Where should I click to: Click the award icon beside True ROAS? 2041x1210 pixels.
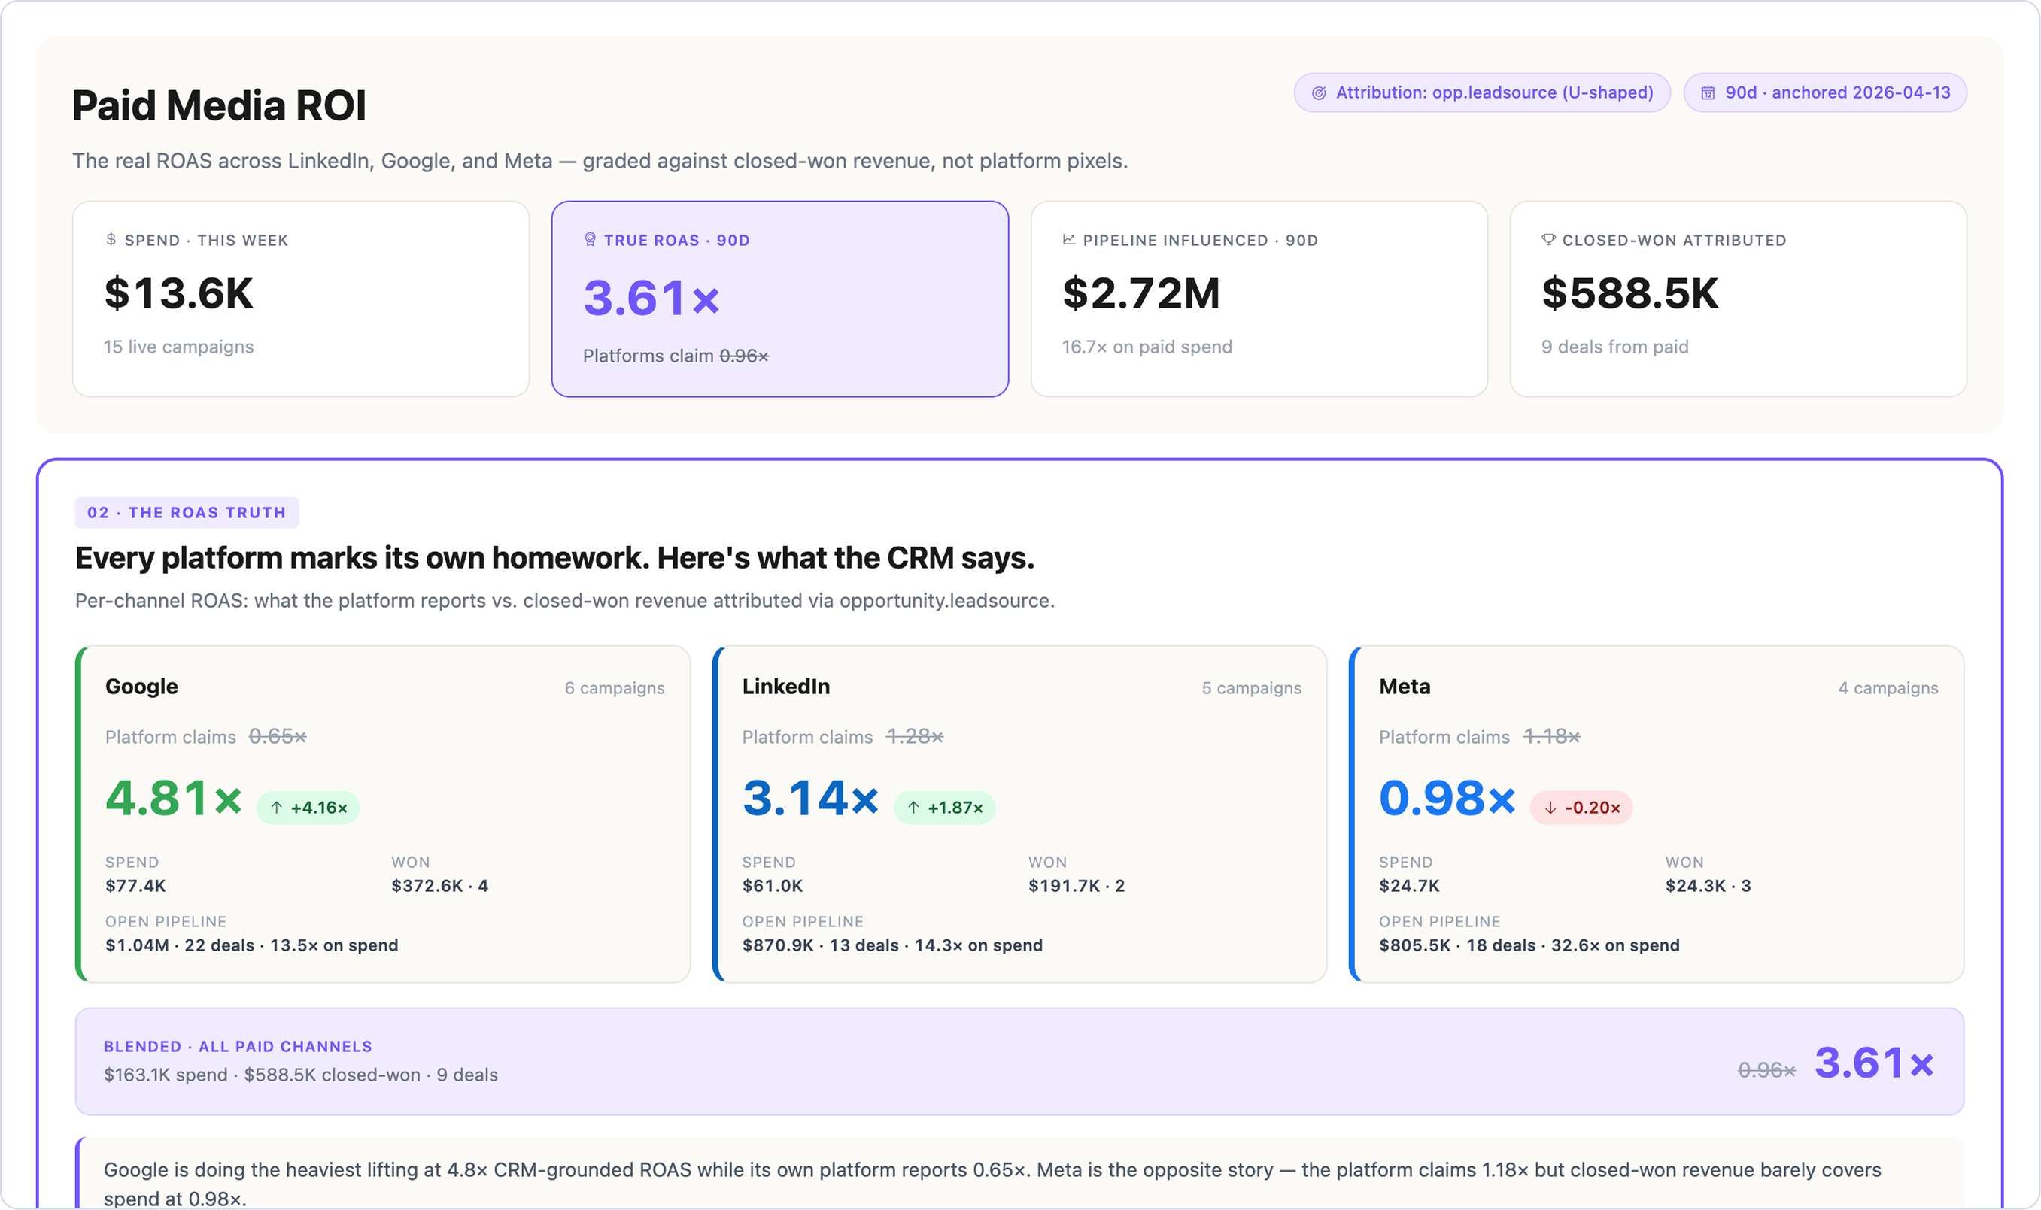click(591, 240)
